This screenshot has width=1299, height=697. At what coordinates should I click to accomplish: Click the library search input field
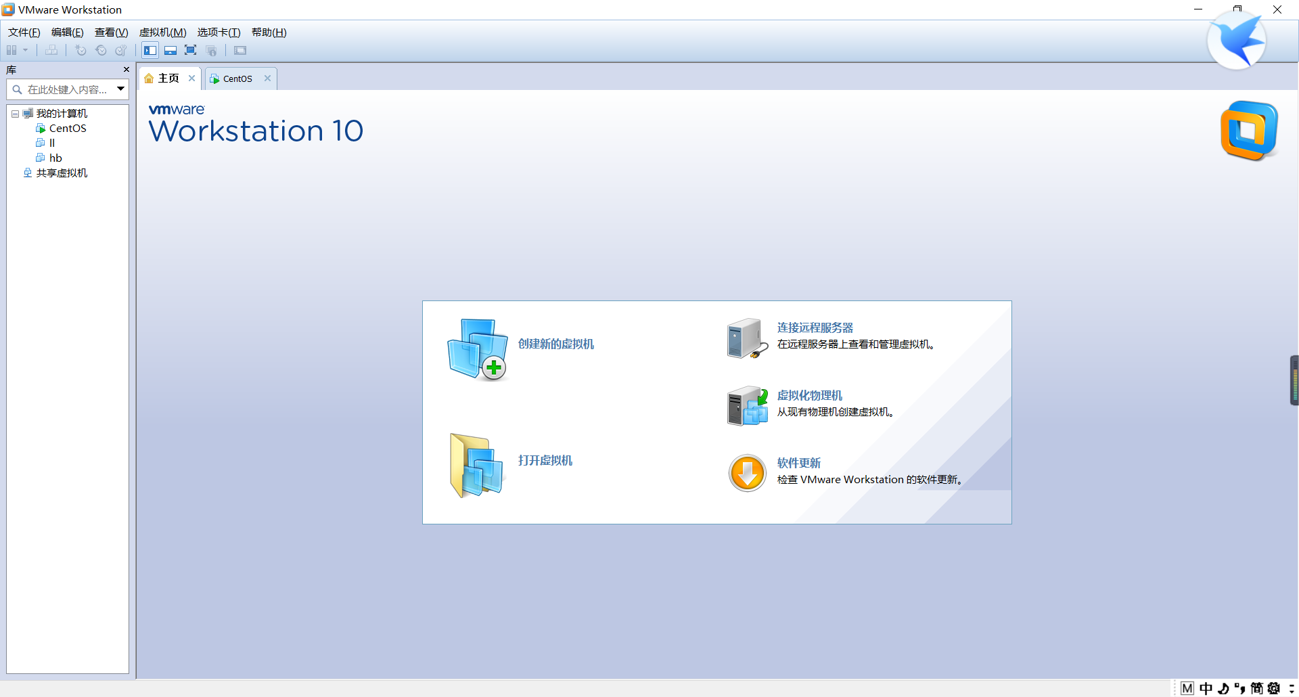click(x=66, y=89)
